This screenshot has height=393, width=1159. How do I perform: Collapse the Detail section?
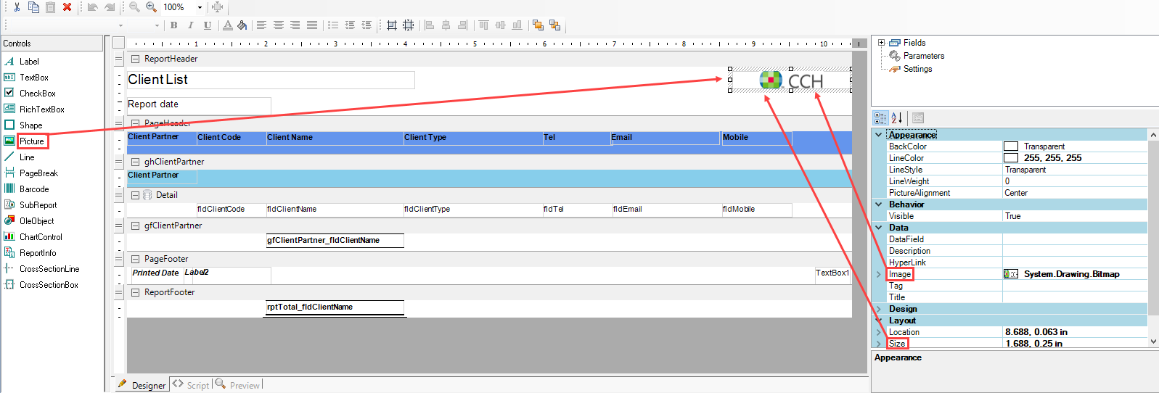(x=135, y=196)
